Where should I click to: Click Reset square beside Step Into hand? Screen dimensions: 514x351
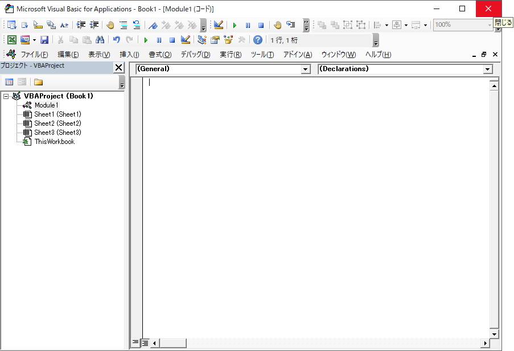point(261,25)
